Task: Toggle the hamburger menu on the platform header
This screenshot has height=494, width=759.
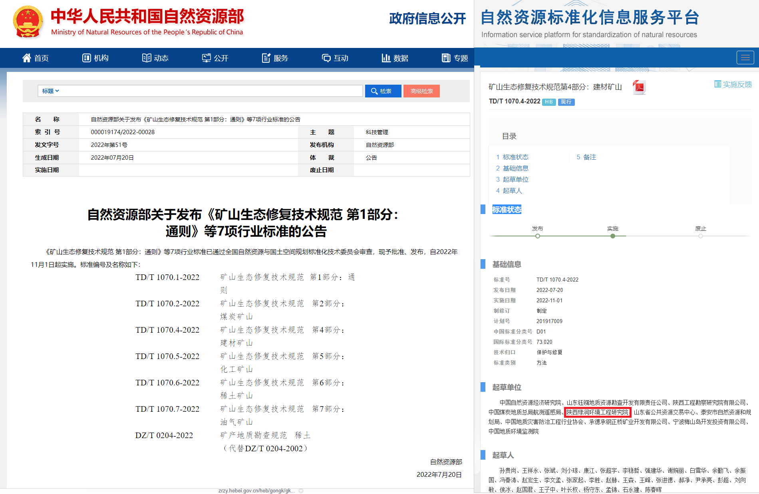Action: pyautogui.click(x=745, y=58)
